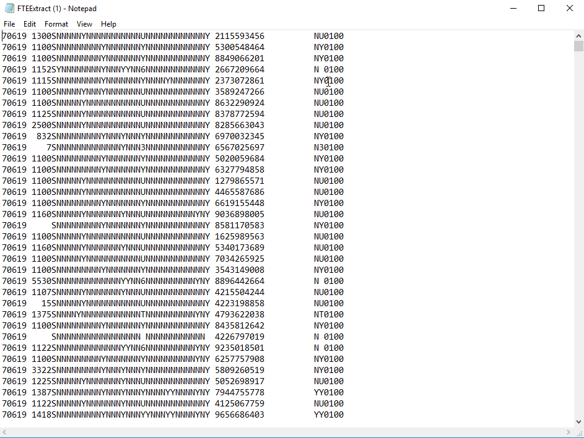Click the number 5052698917

click(x=240, y=382)
